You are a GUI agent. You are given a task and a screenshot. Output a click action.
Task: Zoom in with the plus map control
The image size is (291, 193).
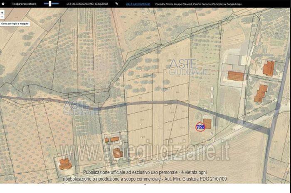2,12
